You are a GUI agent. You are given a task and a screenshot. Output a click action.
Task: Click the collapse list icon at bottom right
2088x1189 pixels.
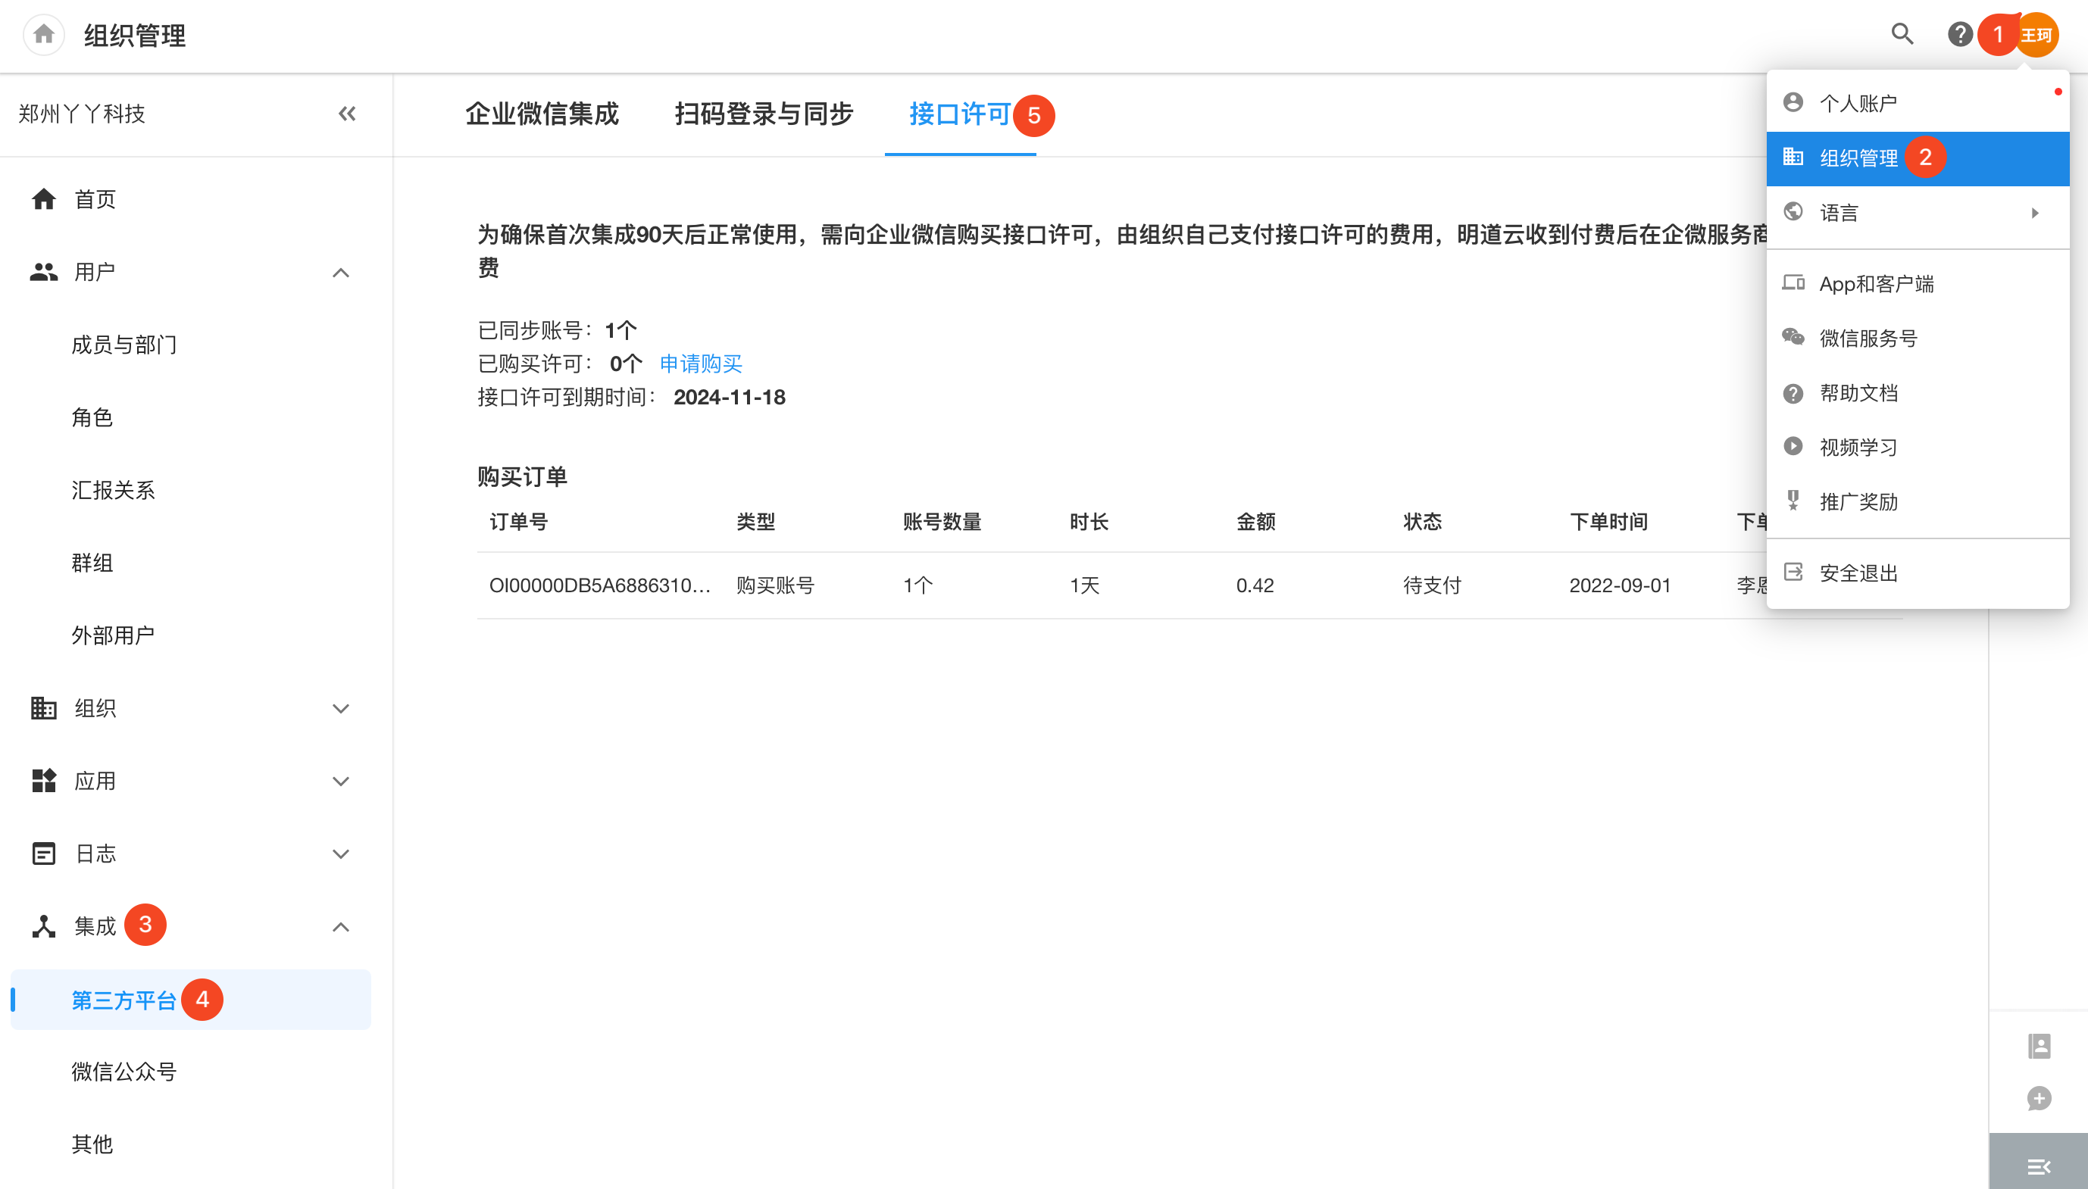pyautogui.click(x=2039, y=1166)
